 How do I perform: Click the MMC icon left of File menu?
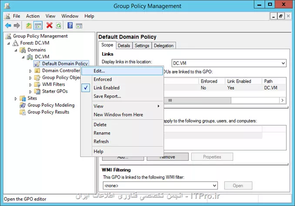coord(7,16)
